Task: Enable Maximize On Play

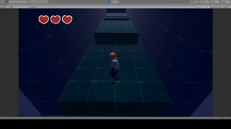Action: tap(202, 7)
